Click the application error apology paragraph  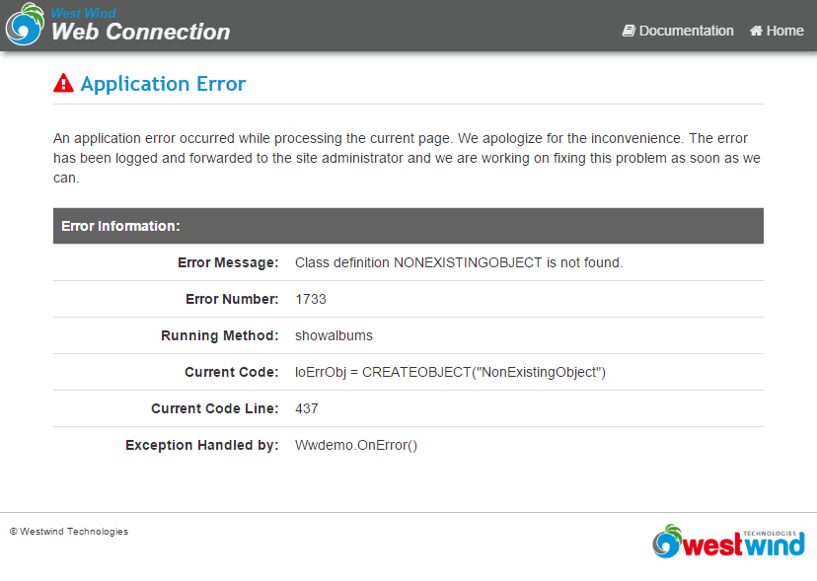[x=408, y=158]
